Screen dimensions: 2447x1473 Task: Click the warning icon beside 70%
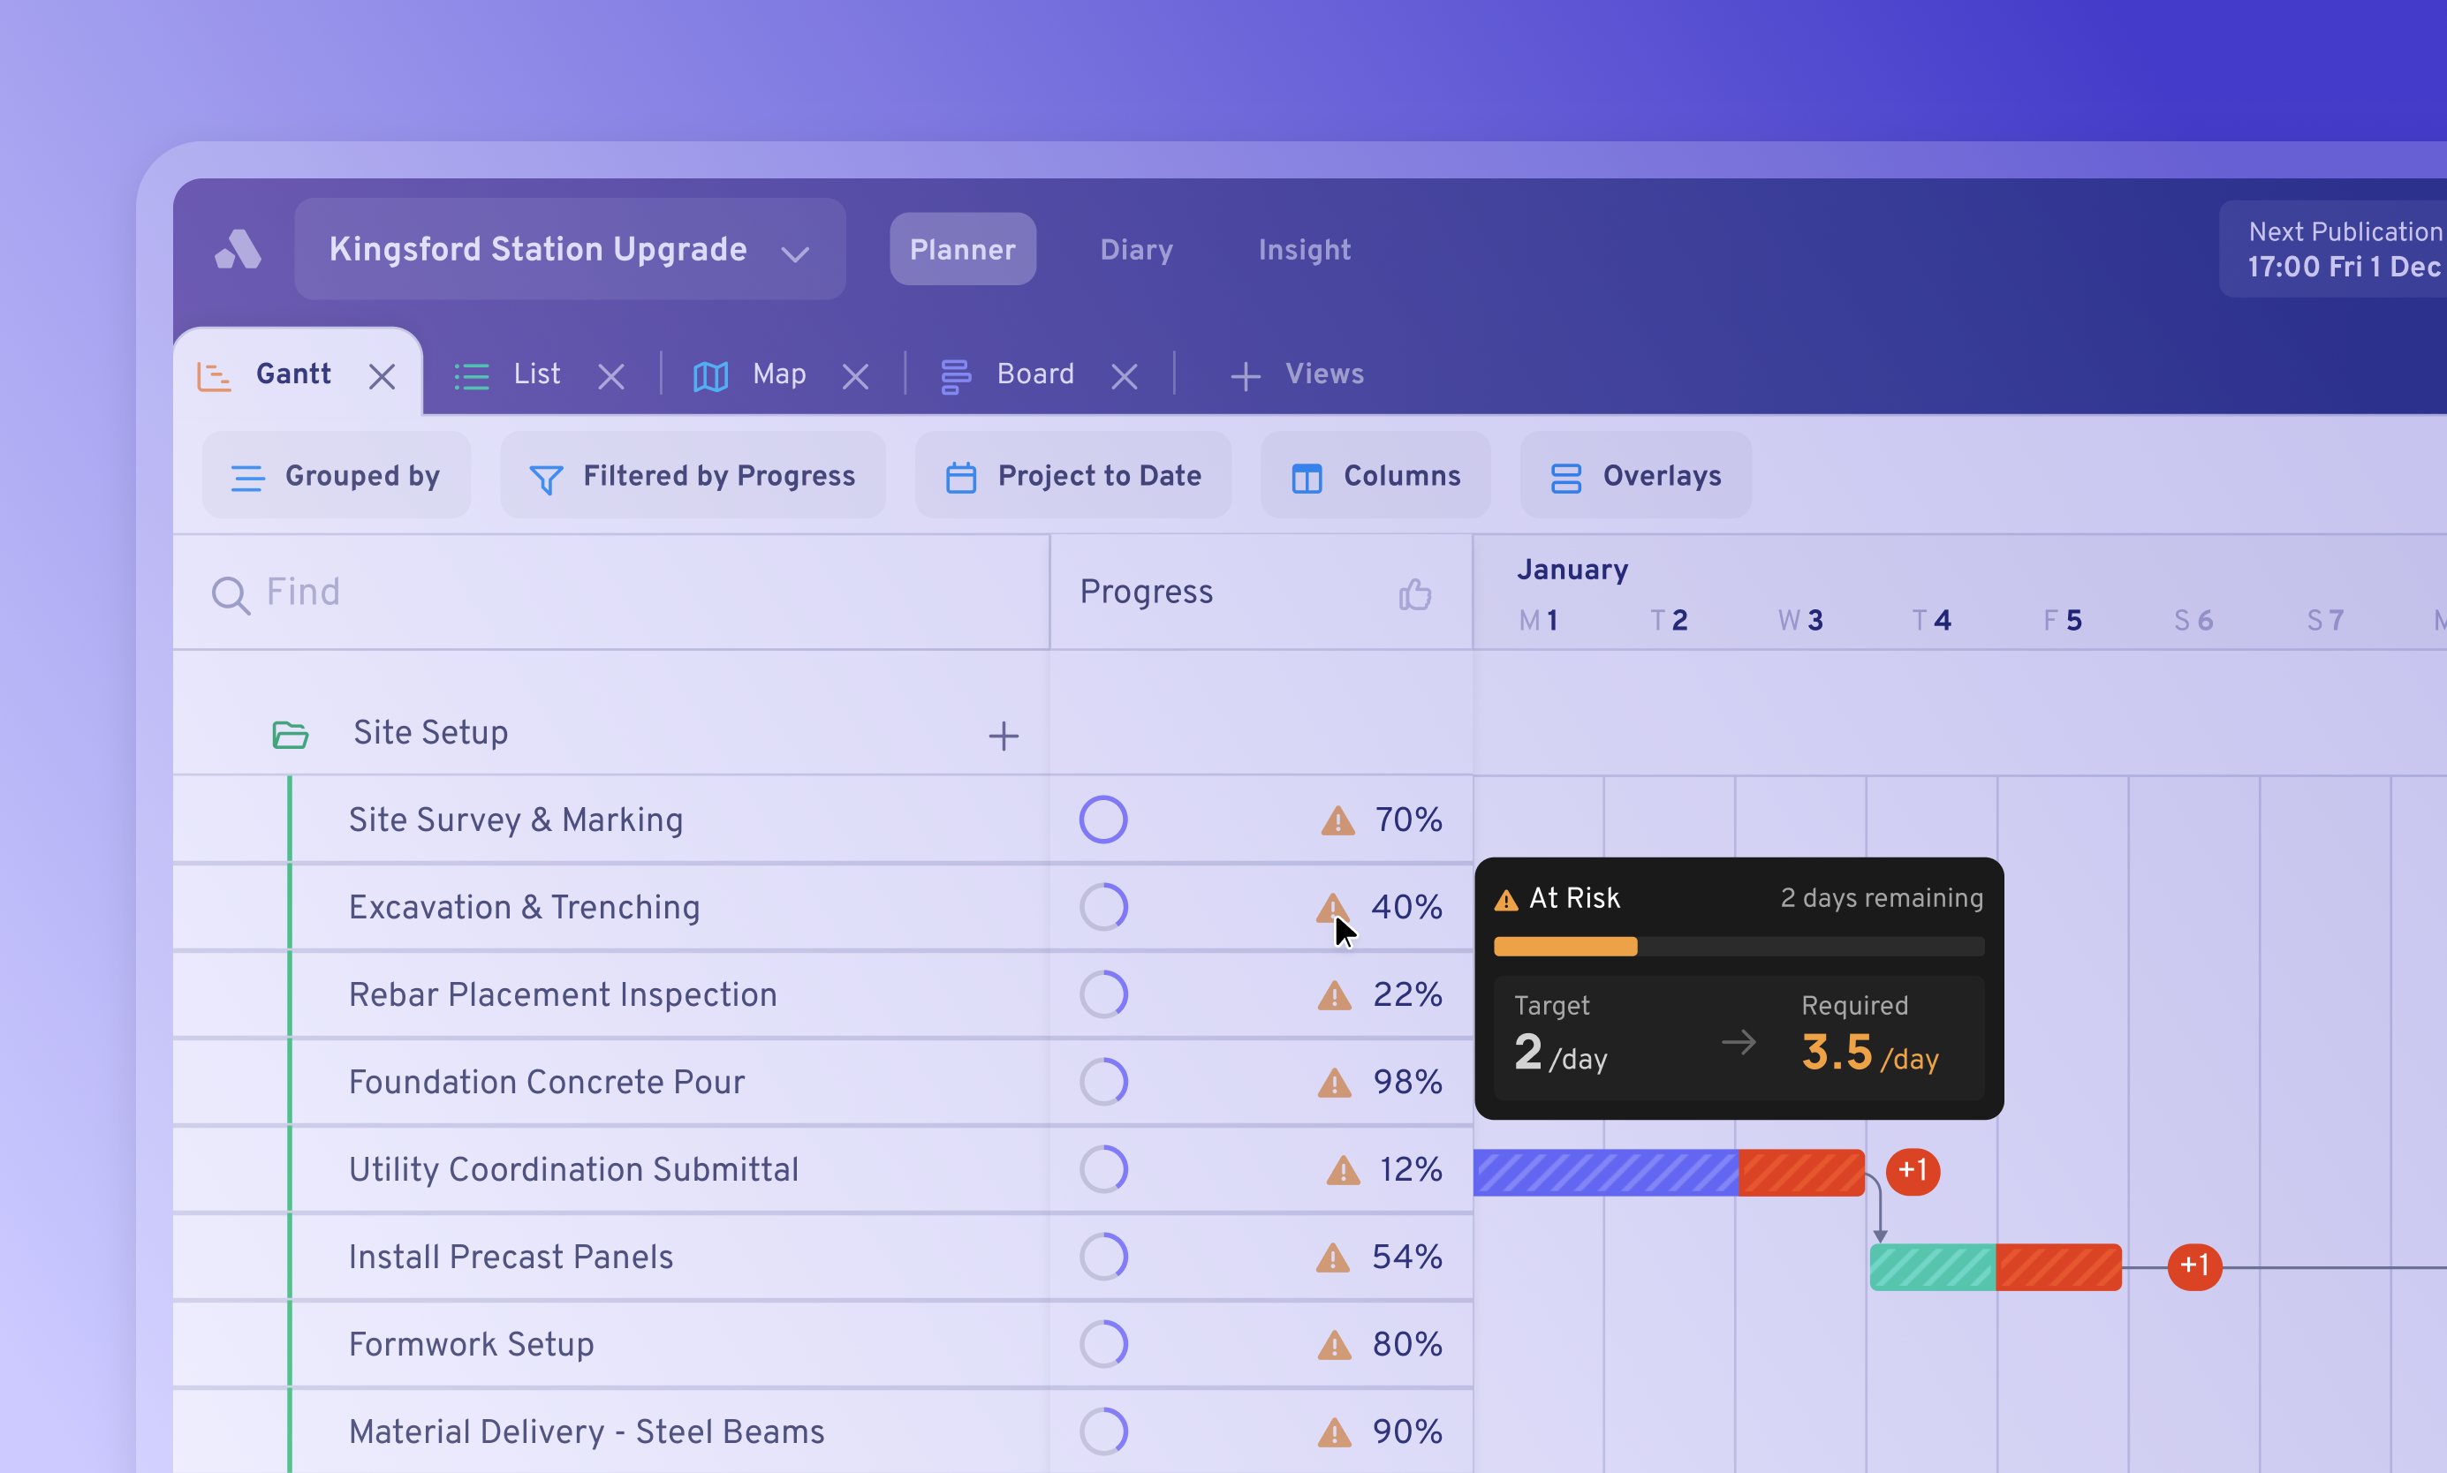1338,821
